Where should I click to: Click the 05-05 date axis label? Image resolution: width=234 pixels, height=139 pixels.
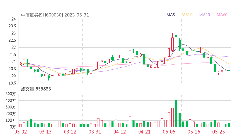[x=169, y=132]
